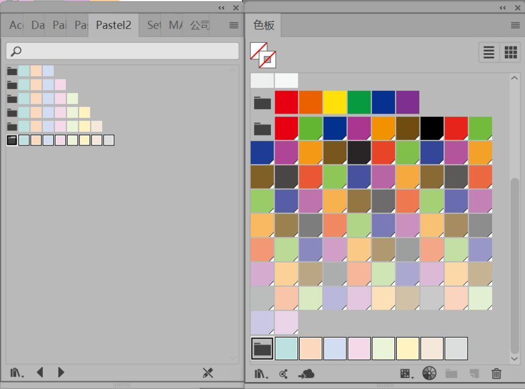Select three-color pastel group folder in Pastel2
The image size is (525, 389).
12,71
